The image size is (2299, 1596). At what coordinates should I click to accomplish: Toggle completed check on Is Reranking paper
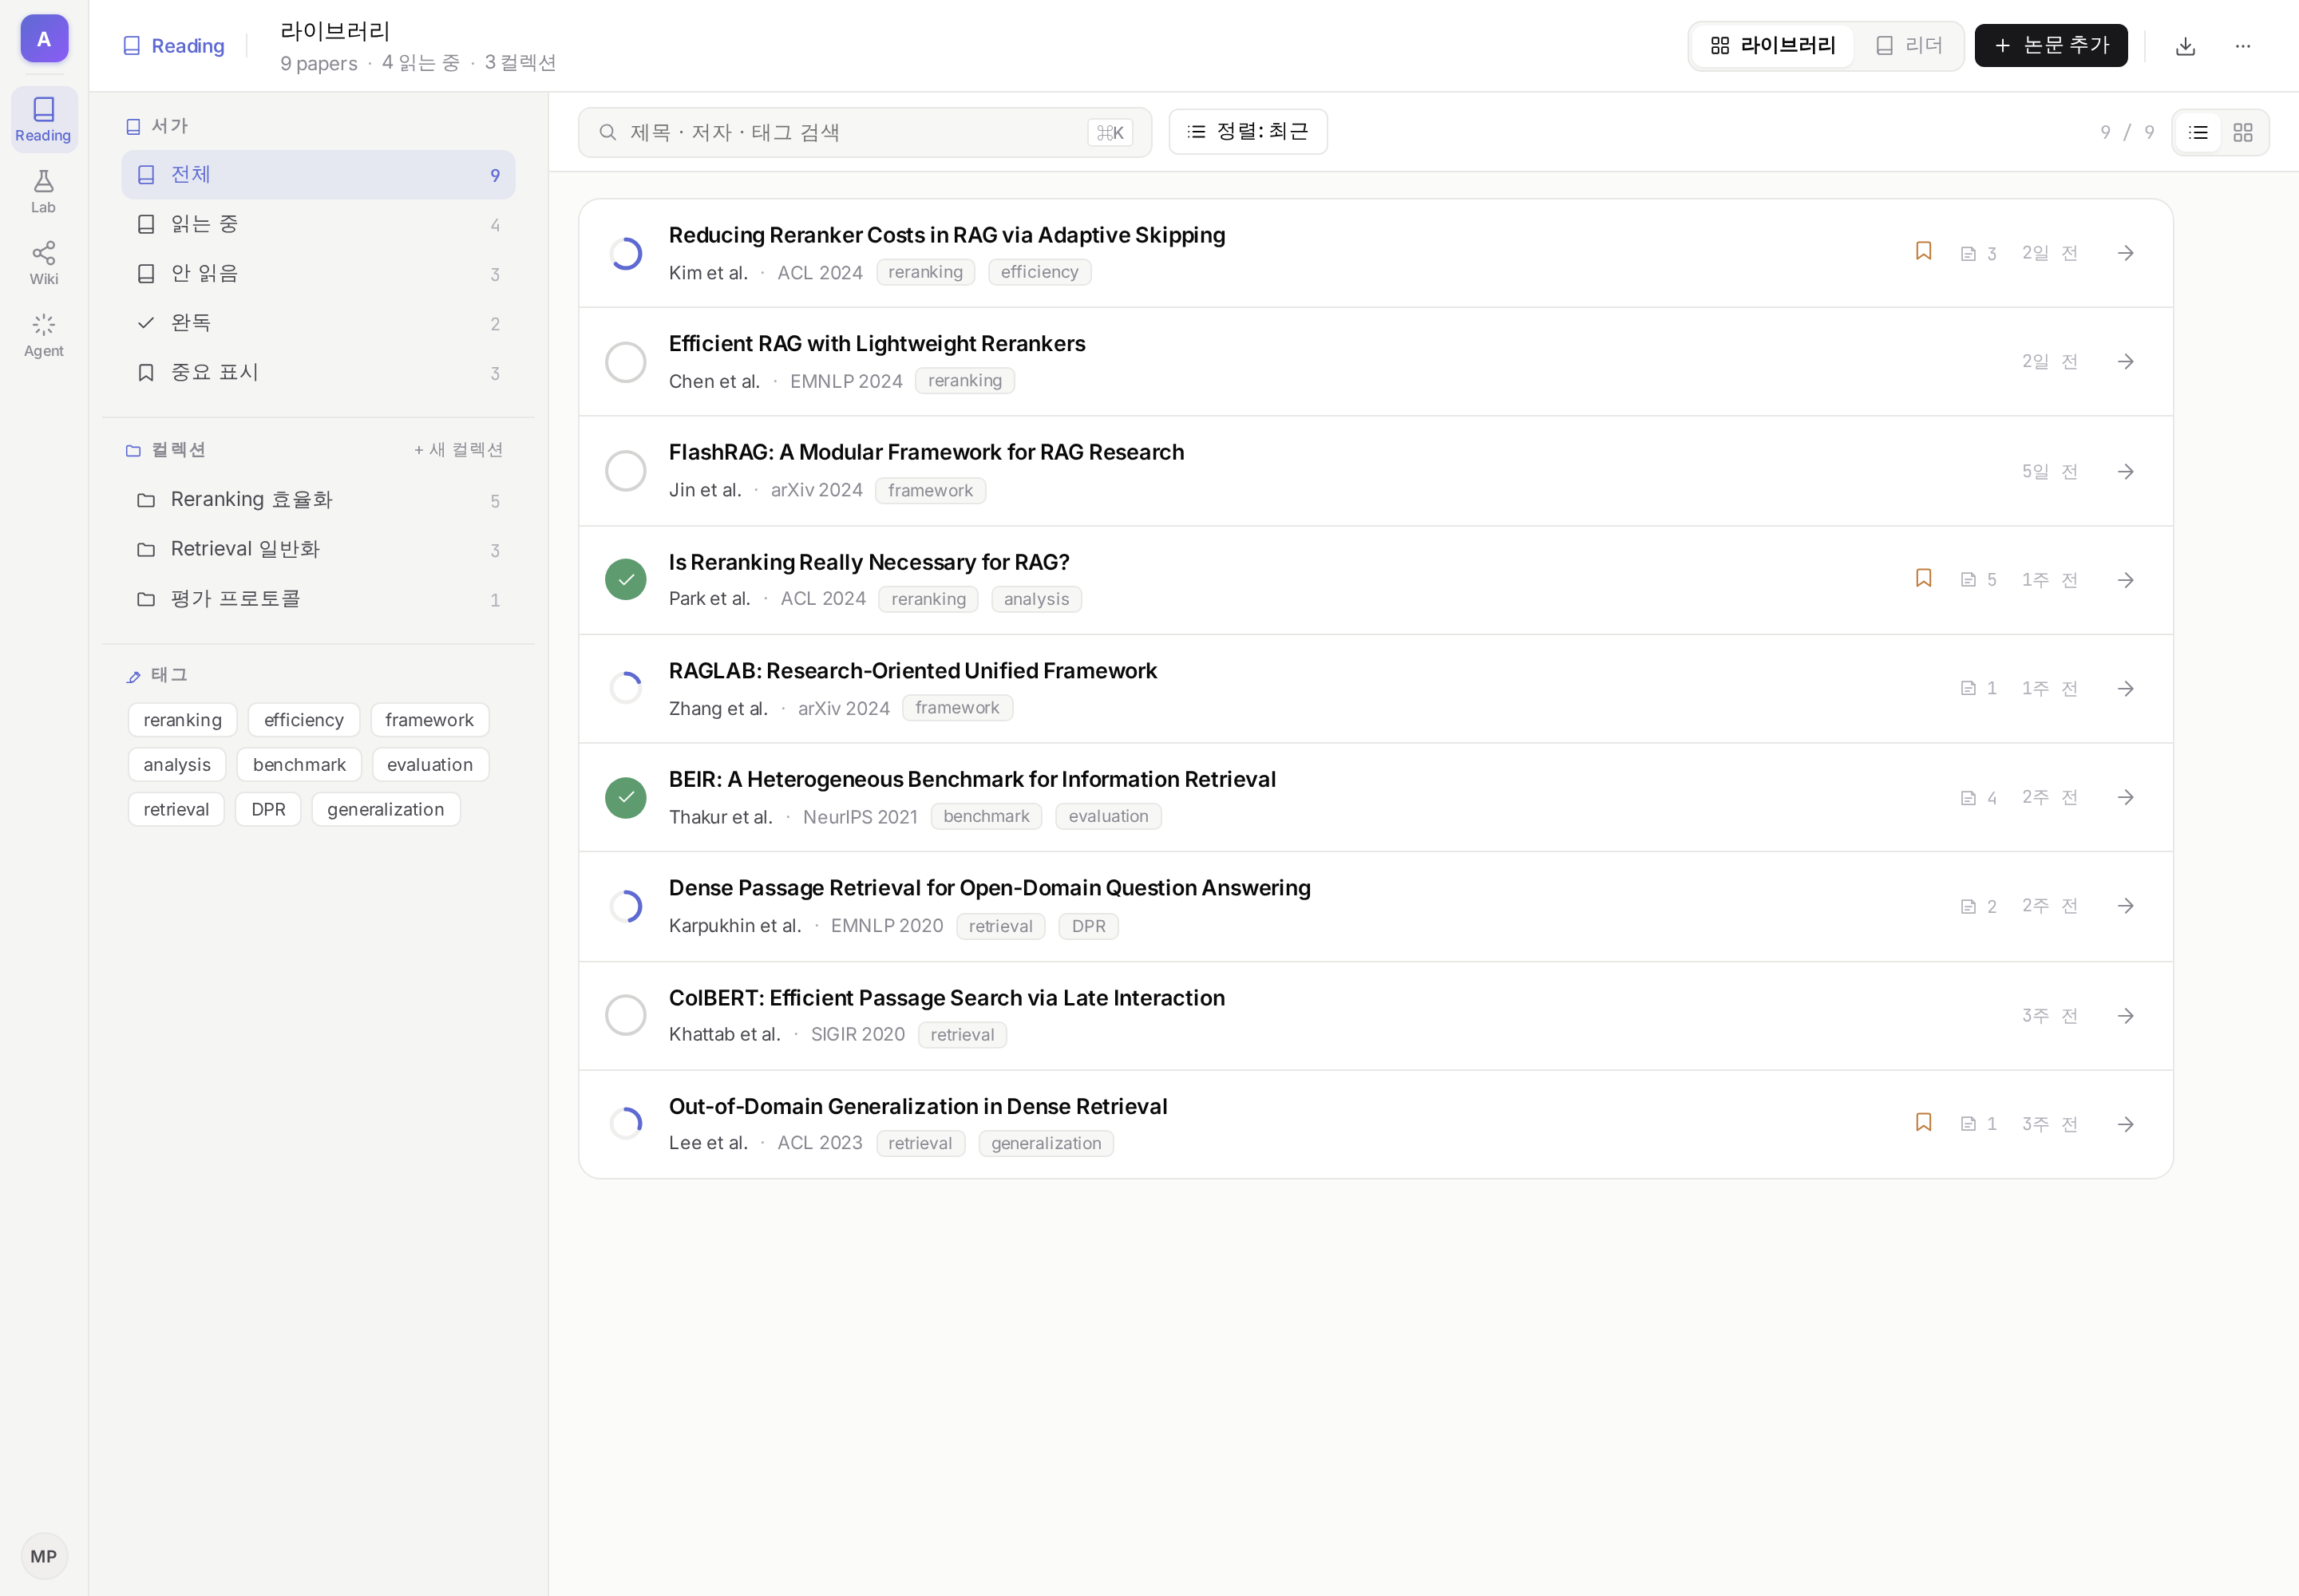point(625,579)
